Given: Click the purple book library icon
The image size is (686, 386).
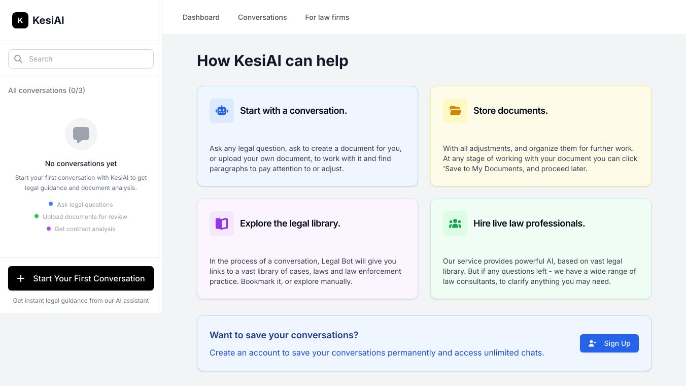Looking at the screenshot, I should [x=222, y=223].
